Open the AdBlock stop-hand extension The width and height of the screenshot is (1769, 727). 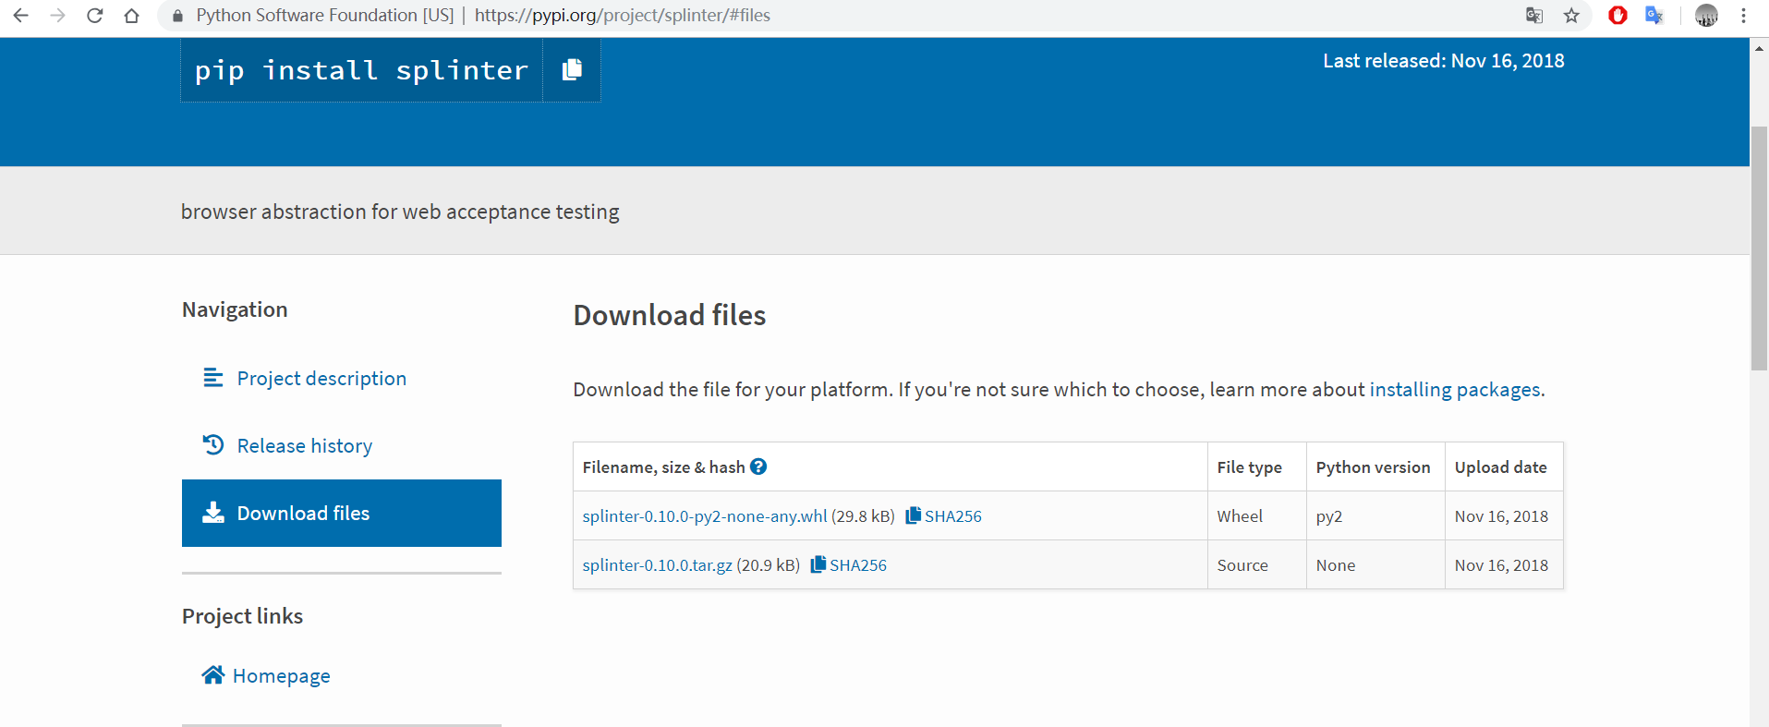coord(1618,15)
